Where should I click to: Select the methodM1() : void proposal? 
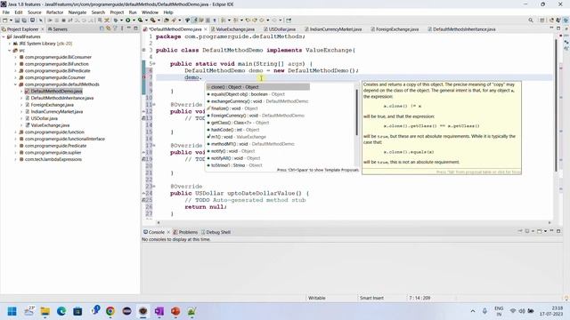coord(257,144)
